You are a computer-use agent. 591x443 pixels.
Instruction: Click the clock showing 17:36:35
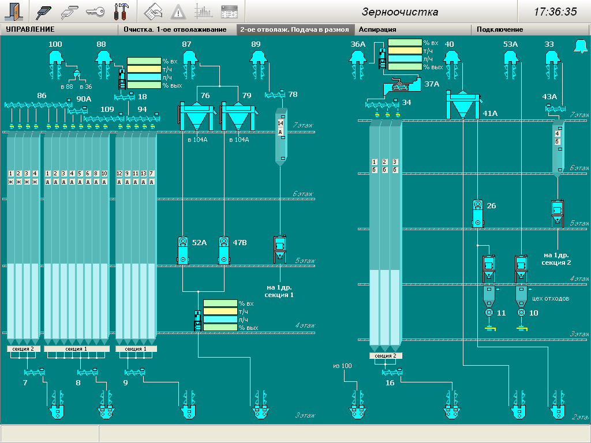pos(555,12)
